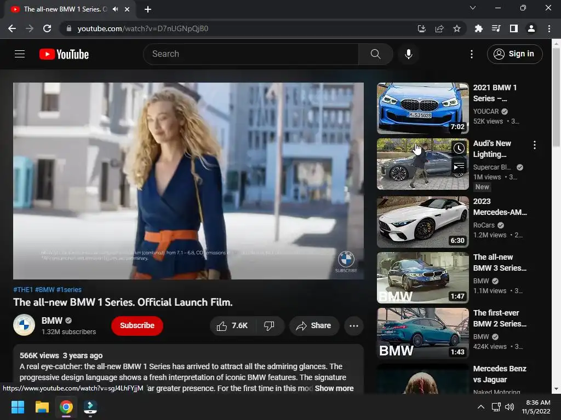Select the BMW 1 Series browser tab
561x420 pixels.
[x=70, y=9]
